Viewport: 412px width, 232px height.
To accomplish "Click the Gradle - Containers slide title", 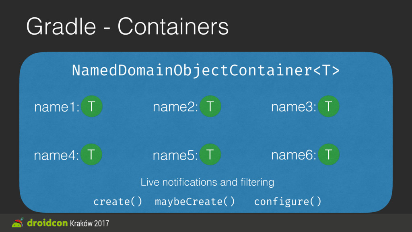I will point(128,26).
